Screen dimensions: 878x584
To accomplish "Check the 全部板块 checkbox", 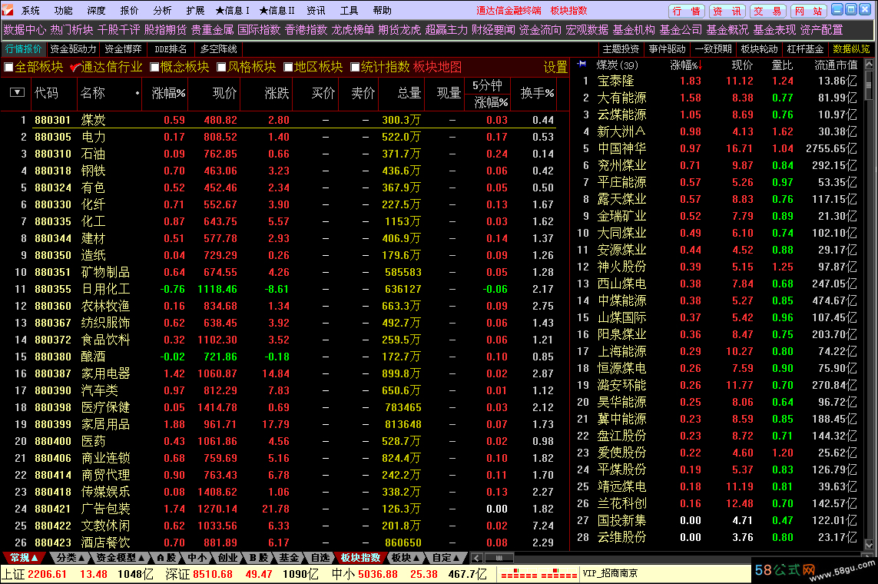I will 8,67.
